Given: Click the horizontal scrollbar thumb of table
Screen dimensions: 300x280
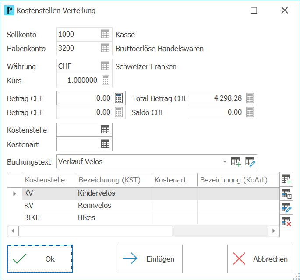Looking at the screenshot, I should point(95,231).
